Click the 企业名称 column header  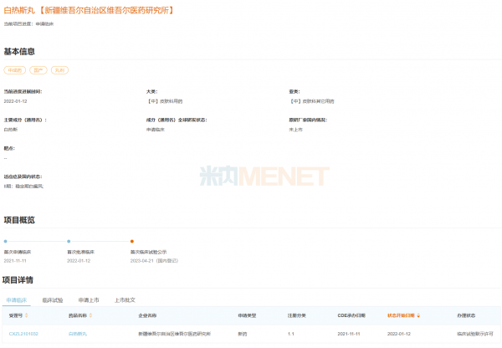pos(147,316)
